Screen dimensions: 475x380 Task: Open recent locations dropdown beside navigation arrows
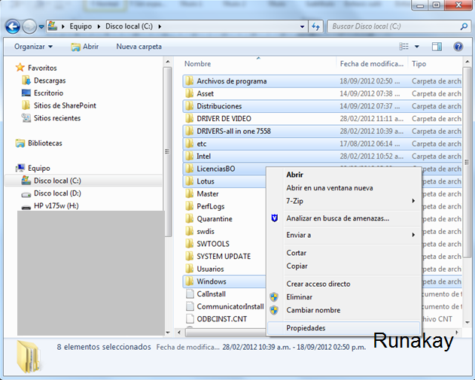tap(41, 26)
